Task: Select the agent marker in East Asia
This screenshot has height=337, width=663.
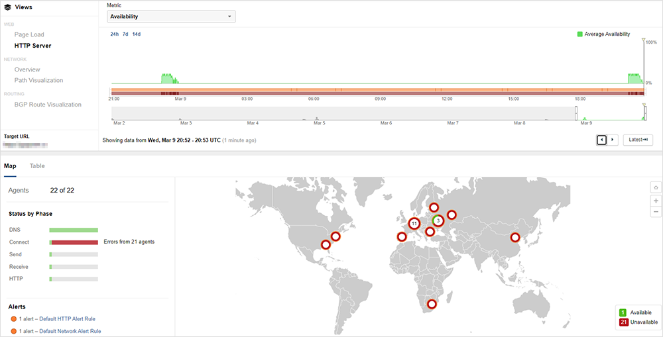Action: pyautogui.click(x=514, y=237)
